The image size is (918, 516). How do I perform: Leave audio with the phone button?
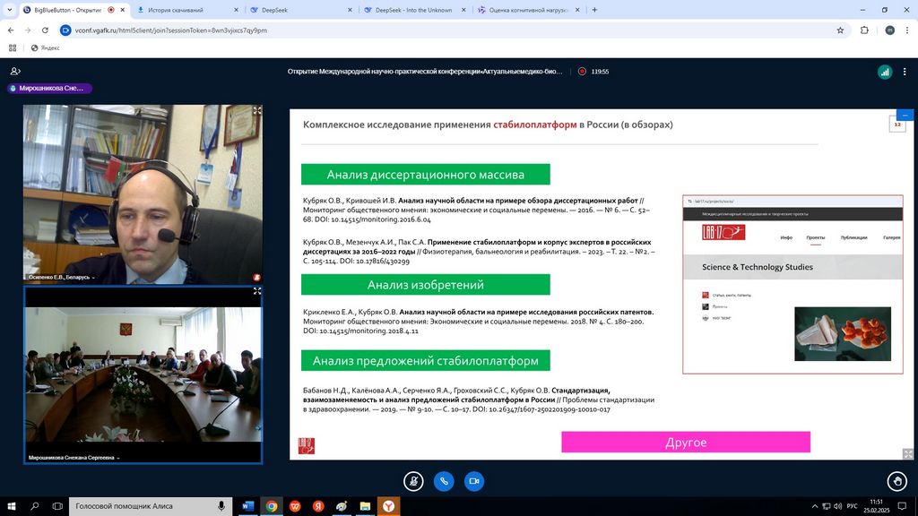coord(443,481)
